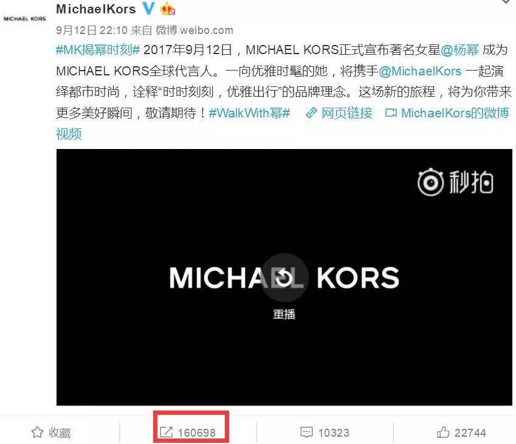
Task: Click the MichaelKors account name
Action: tap(96, 9)
